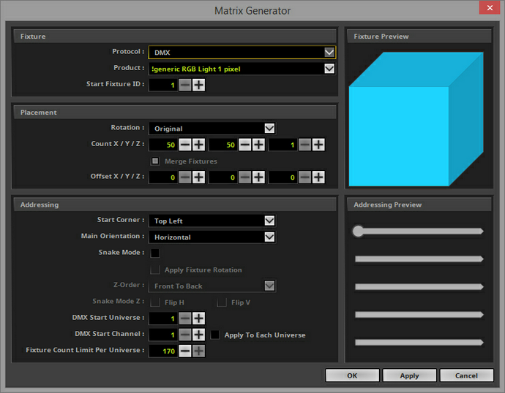Increase DMX Start Universe with plus button
Screen dimensions: 505x393
tap(198, 318)
